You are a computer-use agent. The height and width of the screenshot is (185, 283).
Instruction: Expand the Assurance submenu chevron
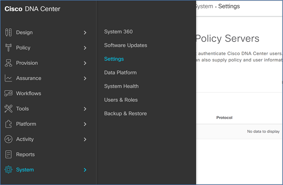click(85, 78)
